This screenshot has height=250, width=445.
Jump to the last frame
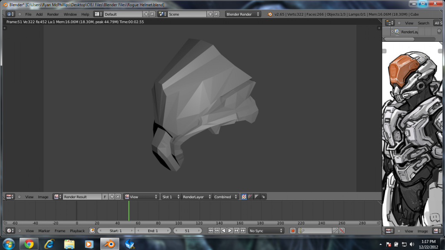pos(243,230)
